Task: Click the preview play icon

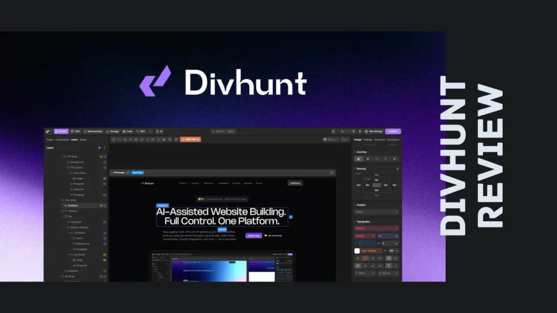Action: 360,132
